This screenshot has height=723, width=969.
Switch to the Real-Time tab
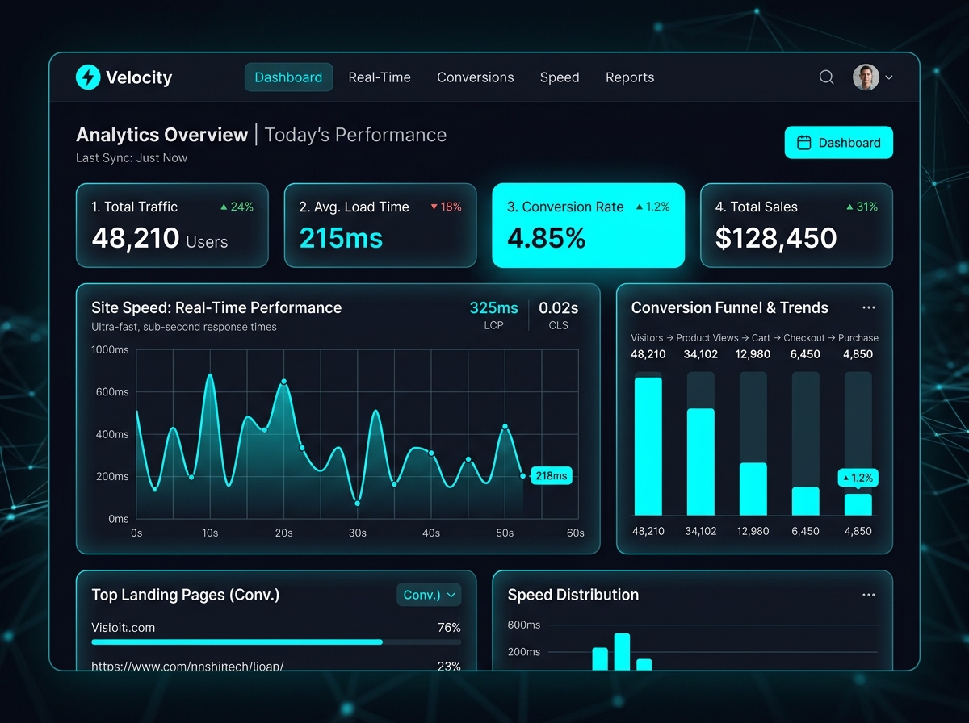380,77
